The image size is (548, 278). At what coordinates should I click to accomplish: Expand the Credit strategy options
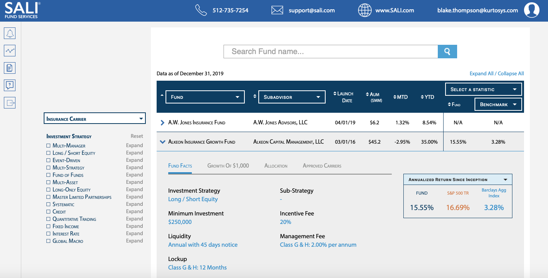[135, 212]
